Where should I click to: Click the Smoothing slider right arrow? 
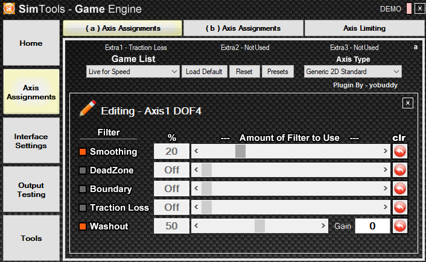(x=385, y=151)
